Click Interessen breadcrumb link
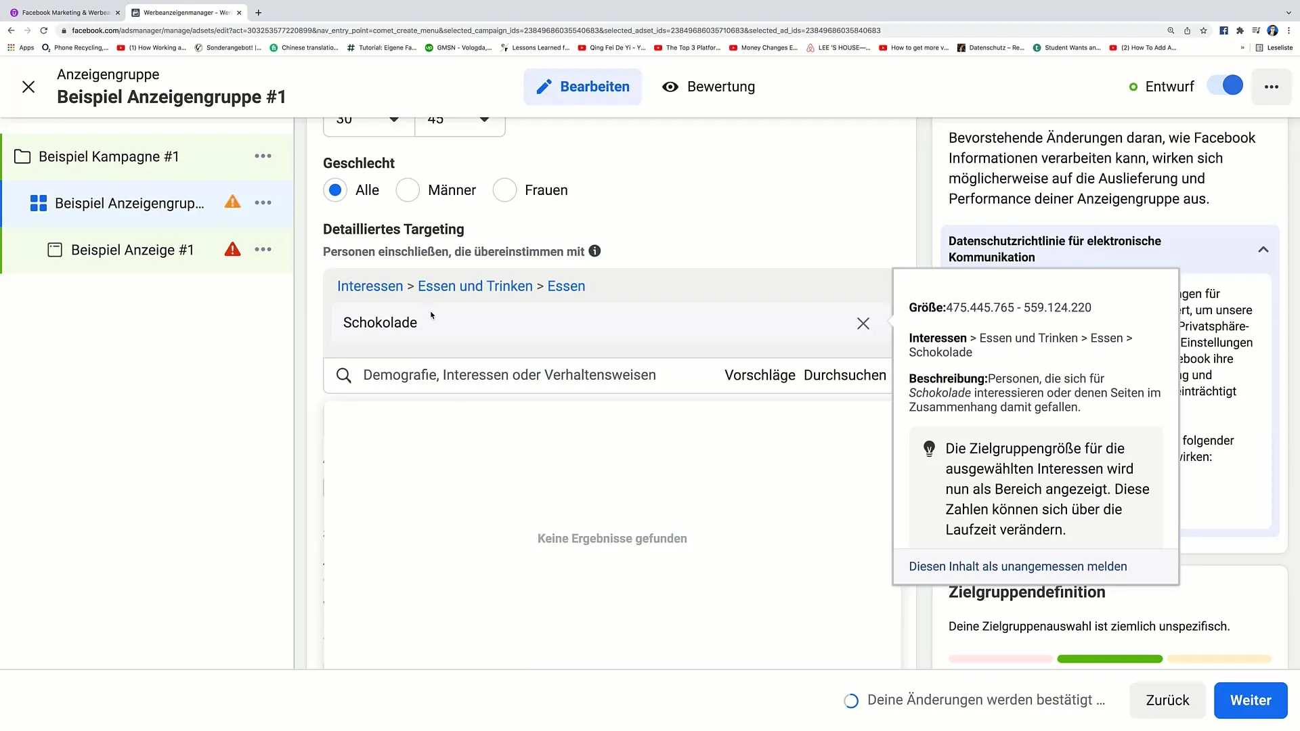 370,286
